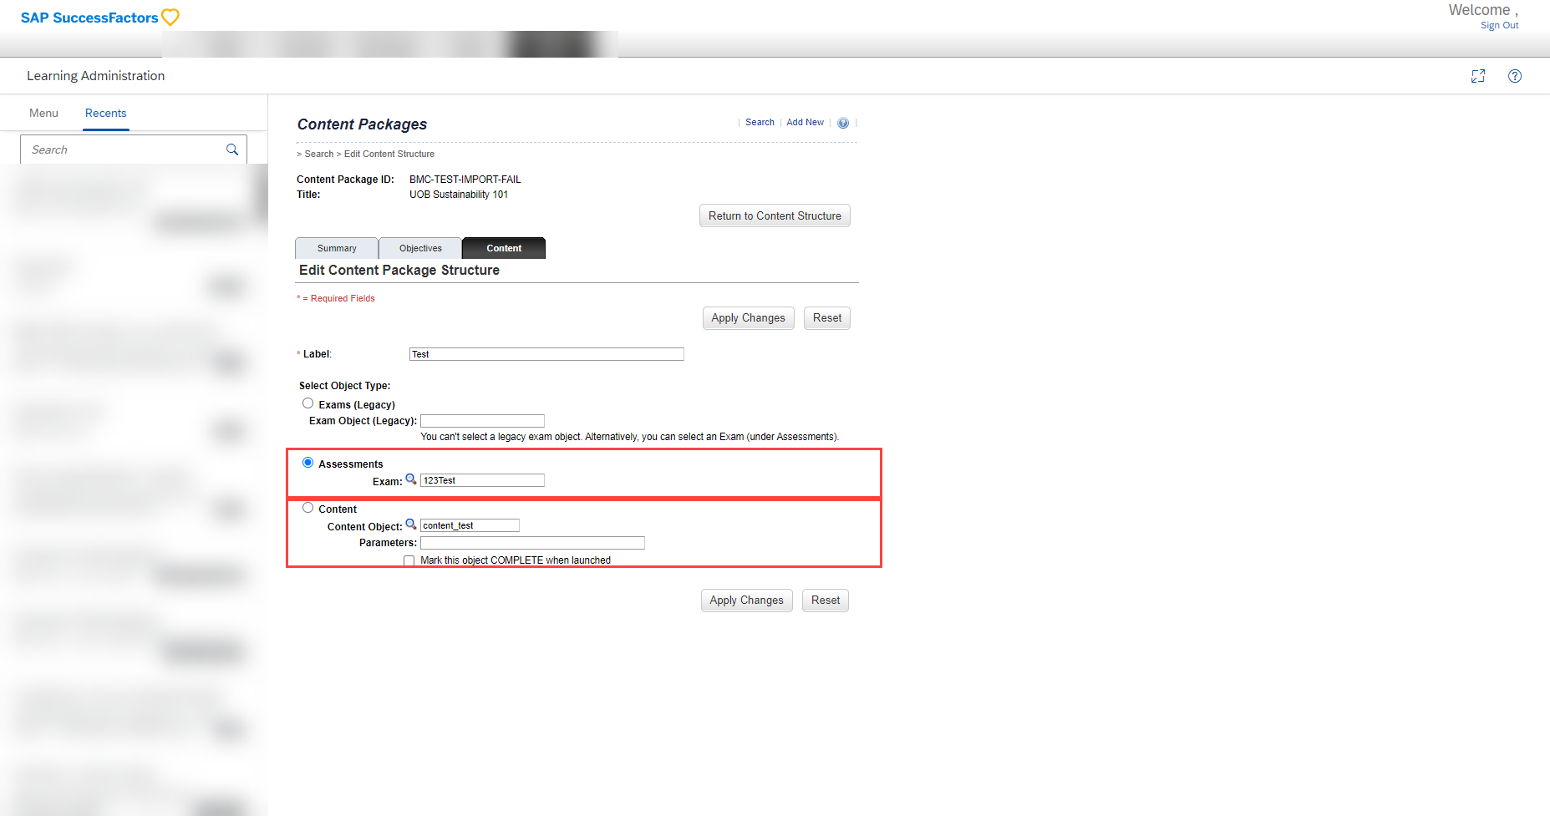Select the Content radio button
The height and width of the screenshot is (816, 1550).
click(x=308, y=508)
